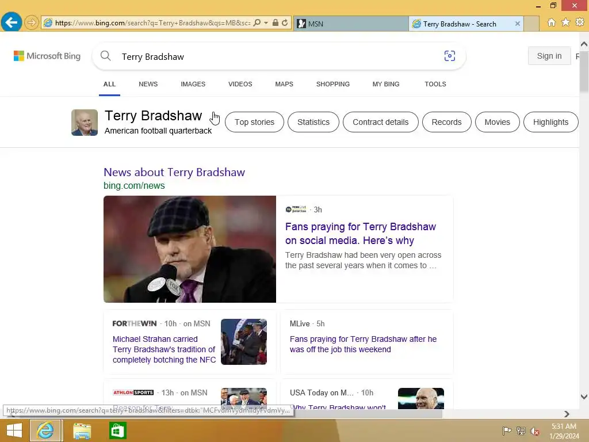Open the TOOLS search options
The image size is (589, 442).
click(435, 84)
